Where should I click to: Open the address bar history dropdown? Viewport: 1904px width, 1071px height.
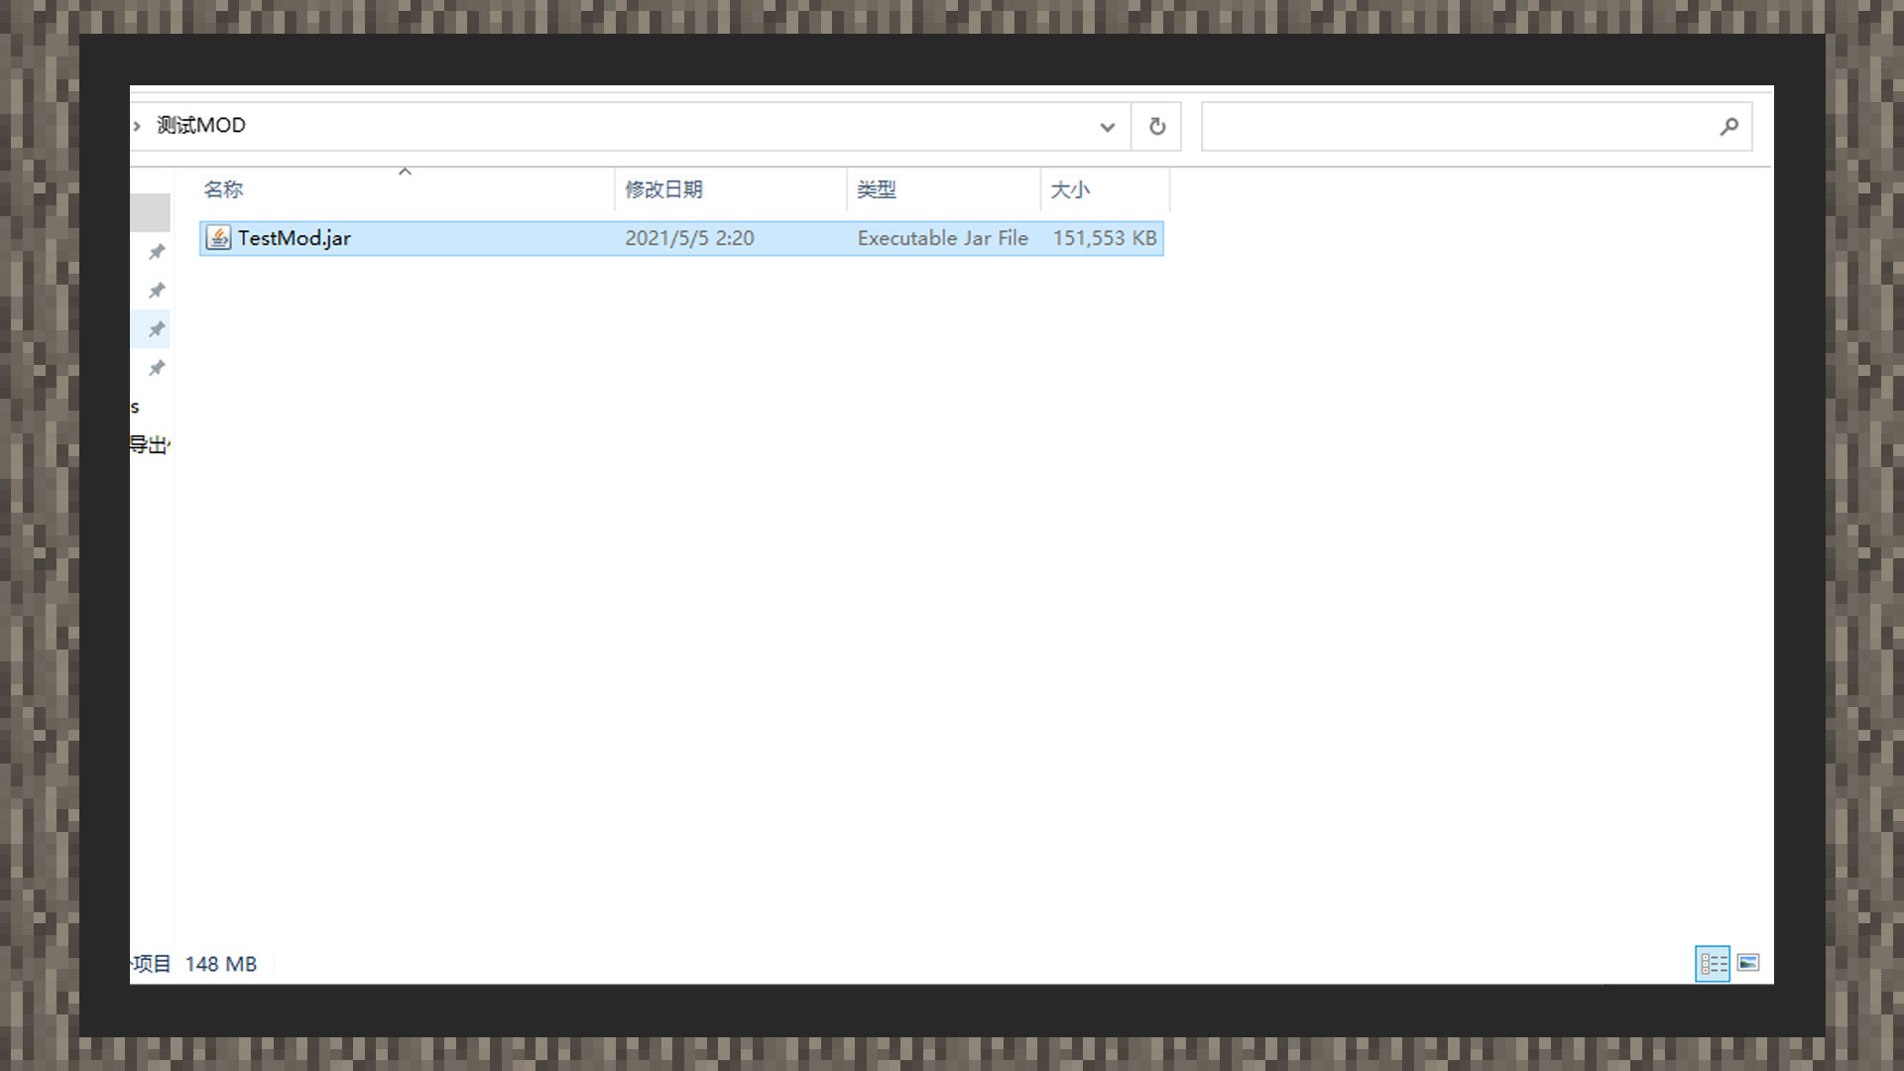pos(1107,127)
